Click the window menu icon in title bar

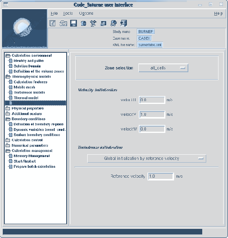pyautogui.click(x=6, y=4)
